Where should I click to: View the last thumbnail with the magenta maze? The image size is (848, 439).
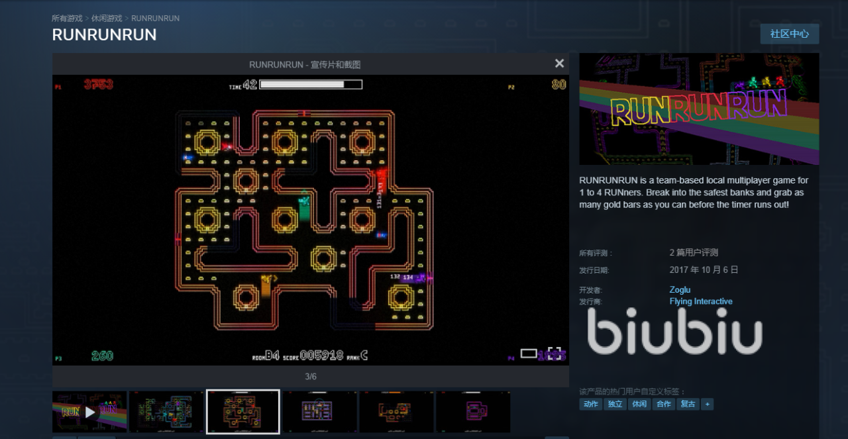473,412
